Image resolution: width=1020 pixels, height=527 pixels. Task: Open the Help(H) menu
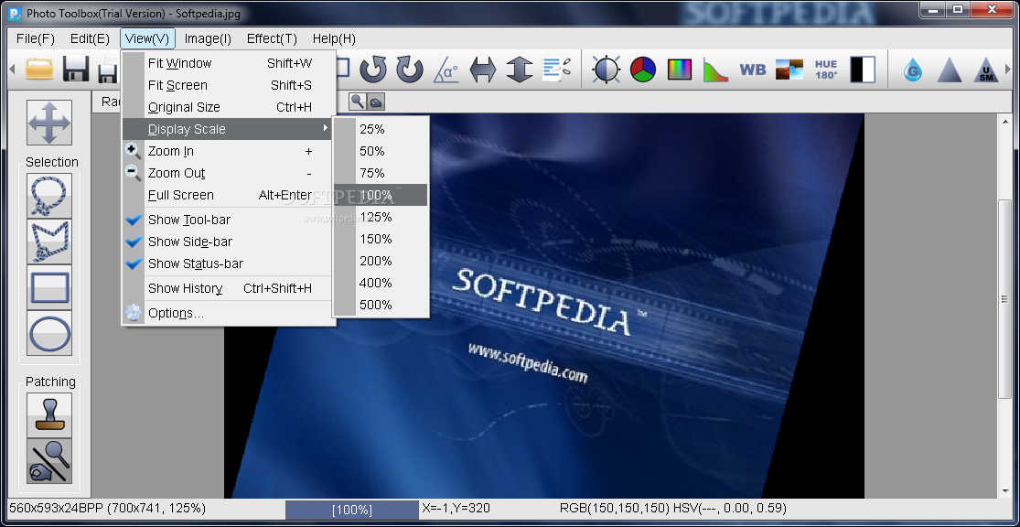(x=334, y=39)
